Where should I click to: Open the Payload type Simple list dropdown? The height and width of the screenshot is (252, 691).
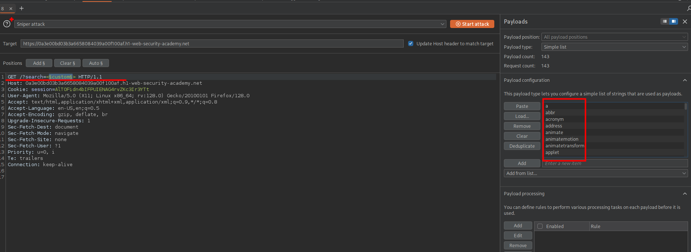pyautogui.click(x=614, y=47)
